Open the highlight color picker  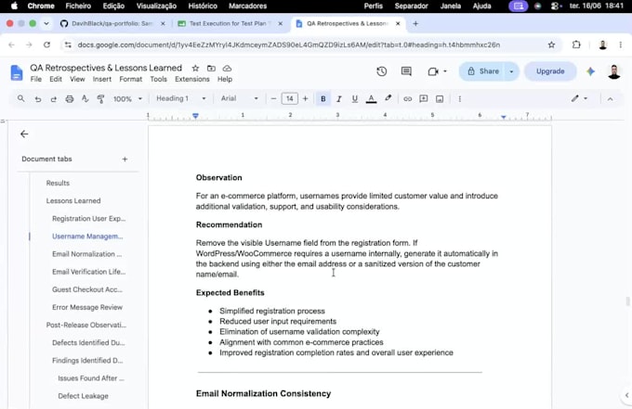click(x=388, y=99)
